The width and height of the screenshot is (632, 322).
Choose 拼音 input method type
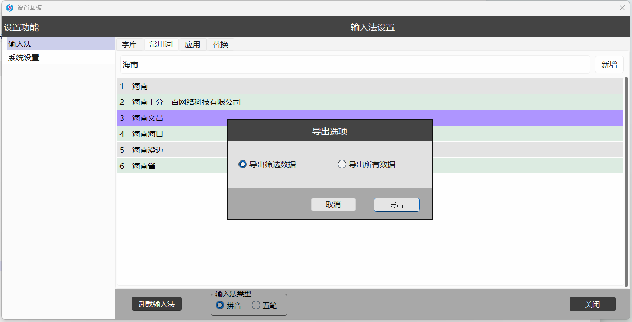point(220,306)
